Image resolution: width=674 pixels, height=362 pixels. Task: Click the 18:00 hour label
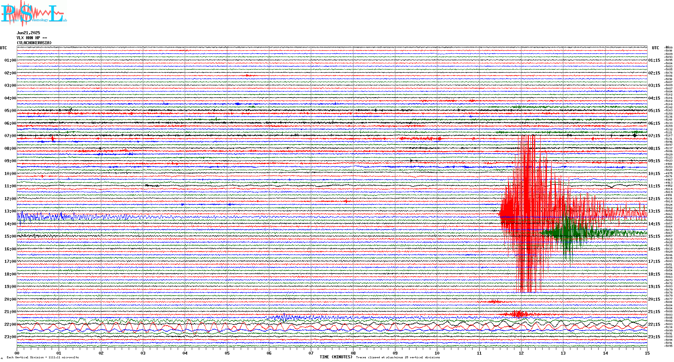click(10, 274)
